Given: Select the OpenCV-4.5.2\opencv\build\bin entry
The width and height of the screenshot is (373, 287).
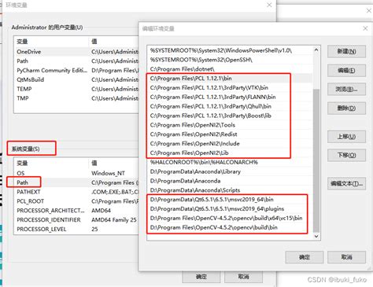Looking at the screenshot, I should tap(230, 227).
